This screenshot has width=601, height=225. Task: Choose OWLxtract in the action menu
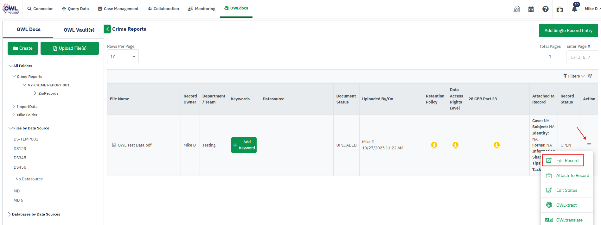click(566, 205)
